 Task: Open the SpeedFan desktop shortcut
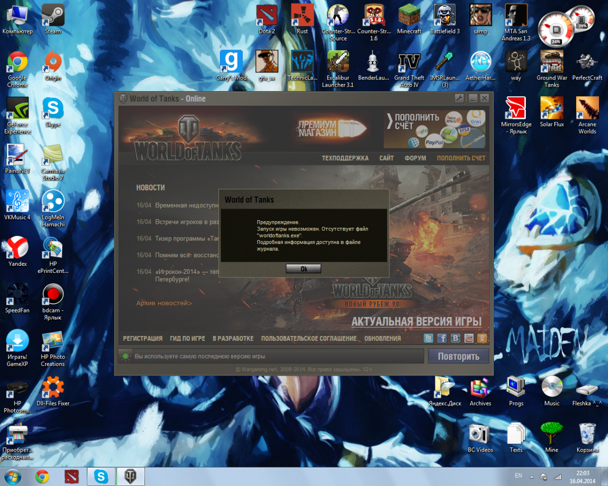pyautogui.click(x=17, y=298)
